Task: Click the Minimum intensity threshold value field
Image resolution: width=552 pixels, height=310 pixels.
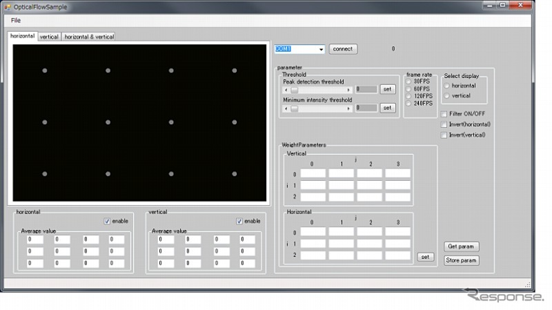Action: tap(366, 108)
